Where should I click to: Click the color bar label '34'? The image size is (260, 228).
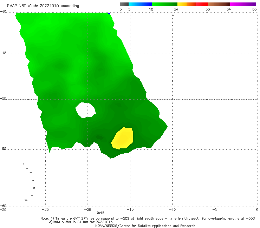coord(176,9)
